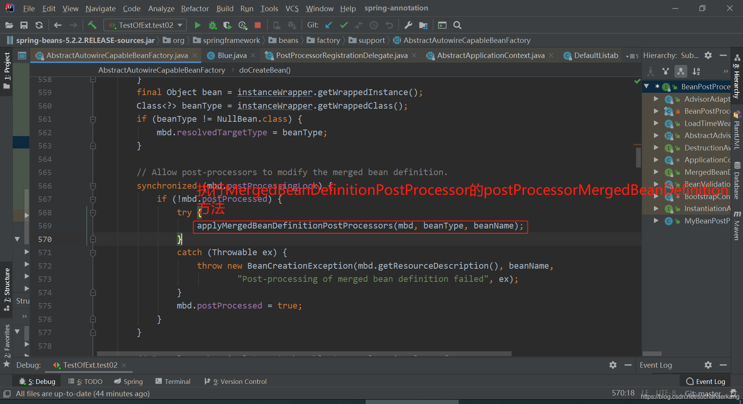Open the Navigate menu

[101, 8]
